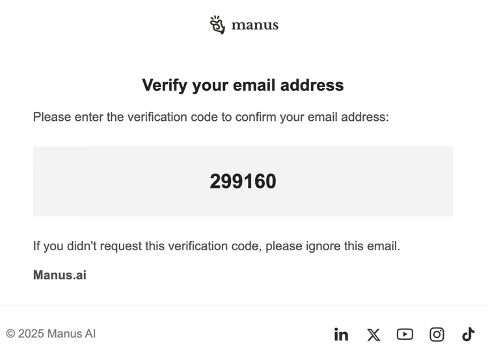This screenshot has width=488, height=358.
Task: Open the X (Twitter) social icon
Action: (373, 335)
